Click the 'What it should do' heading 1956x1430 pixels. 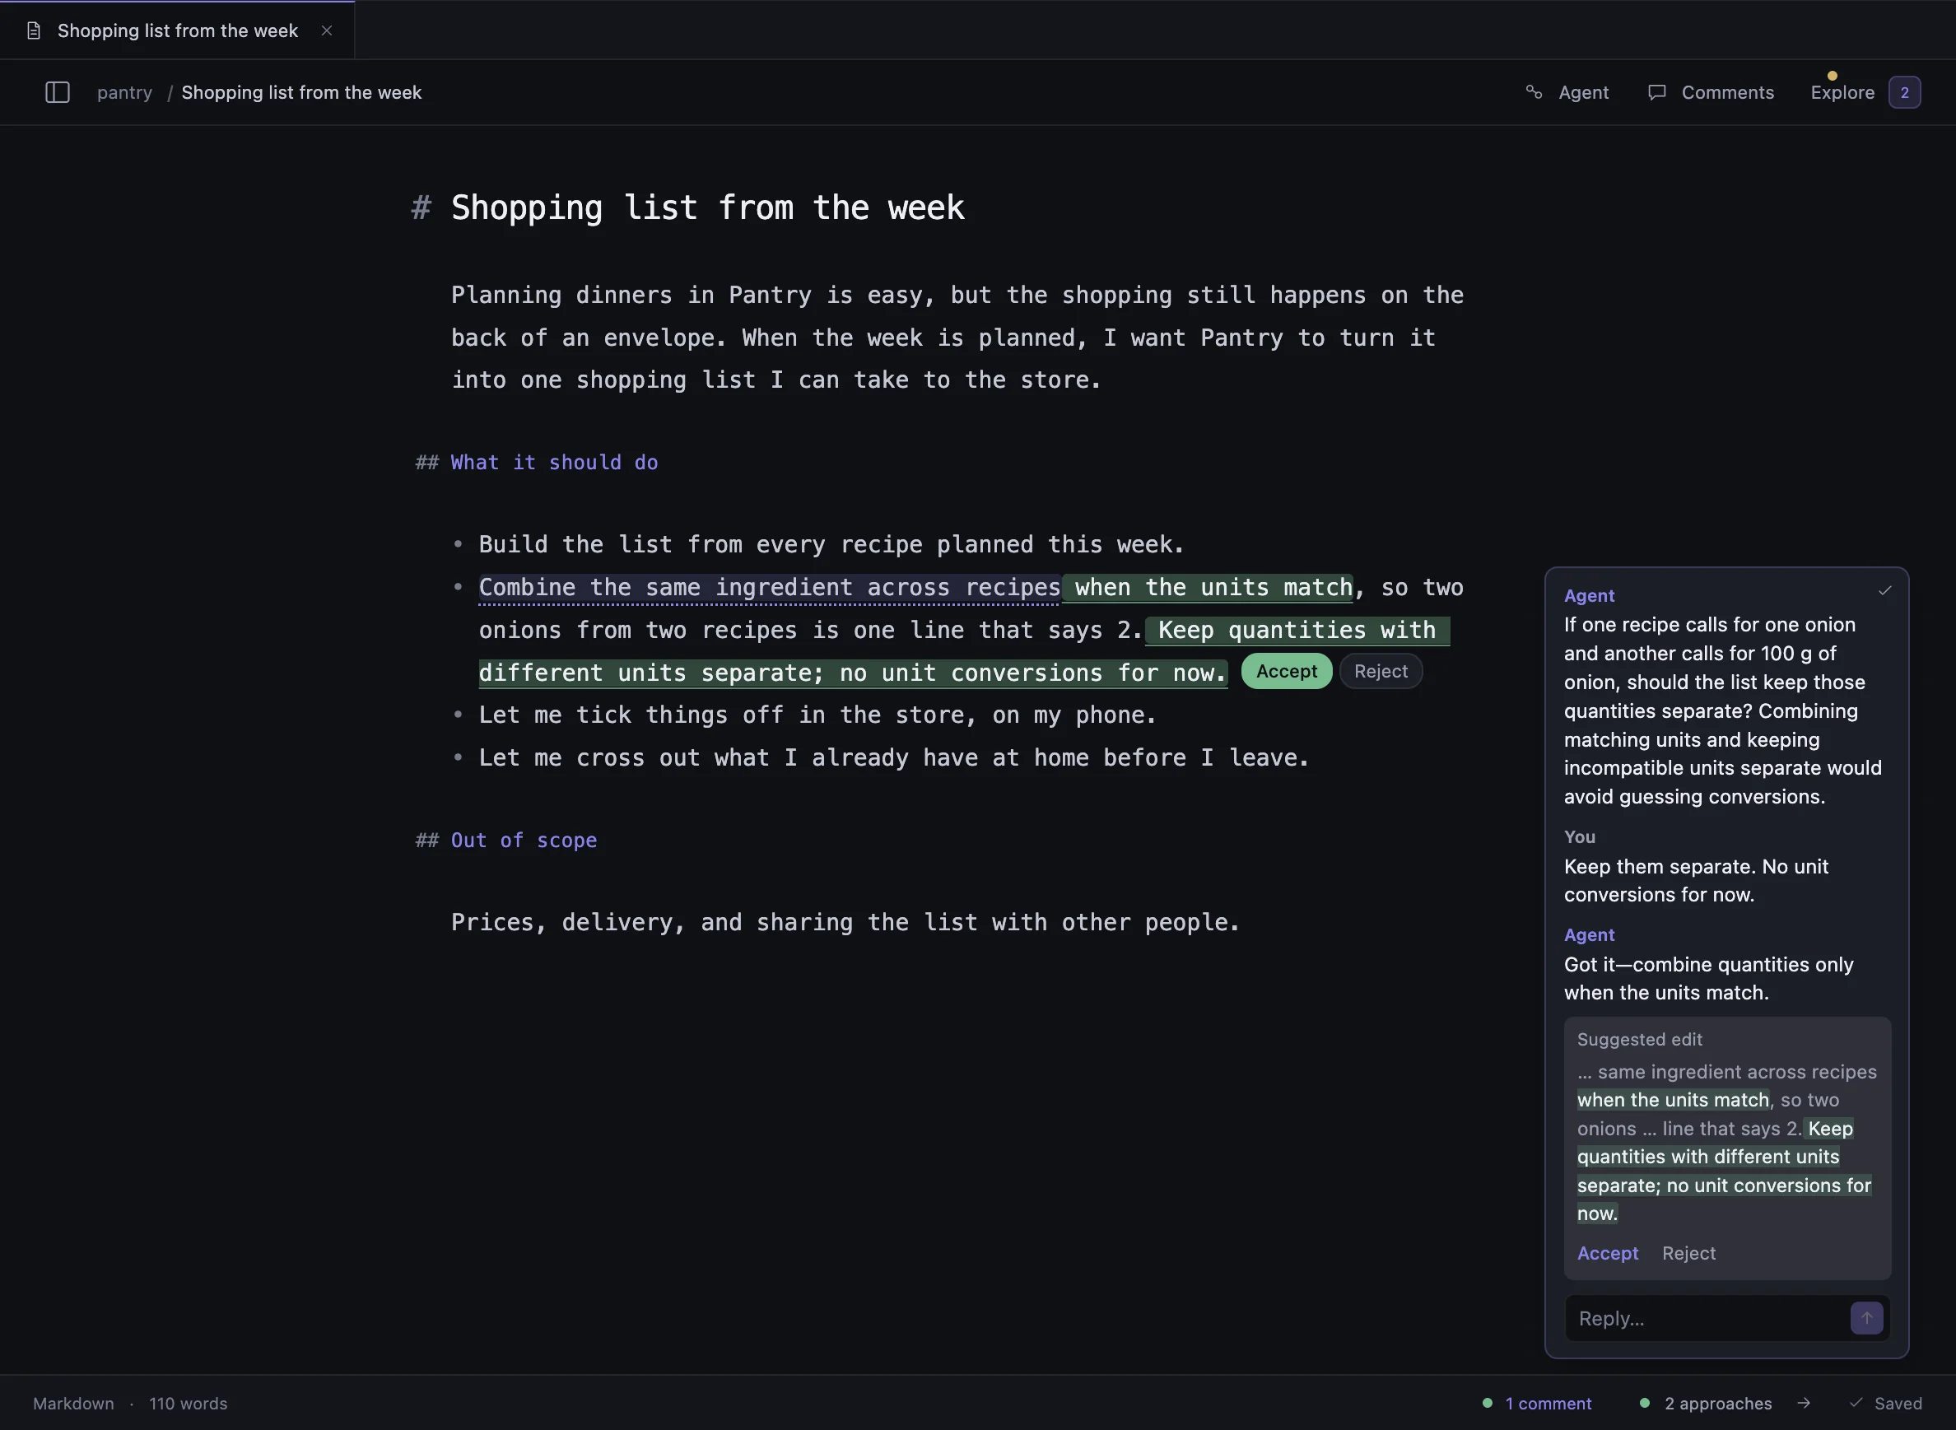[x=554, y=463]
